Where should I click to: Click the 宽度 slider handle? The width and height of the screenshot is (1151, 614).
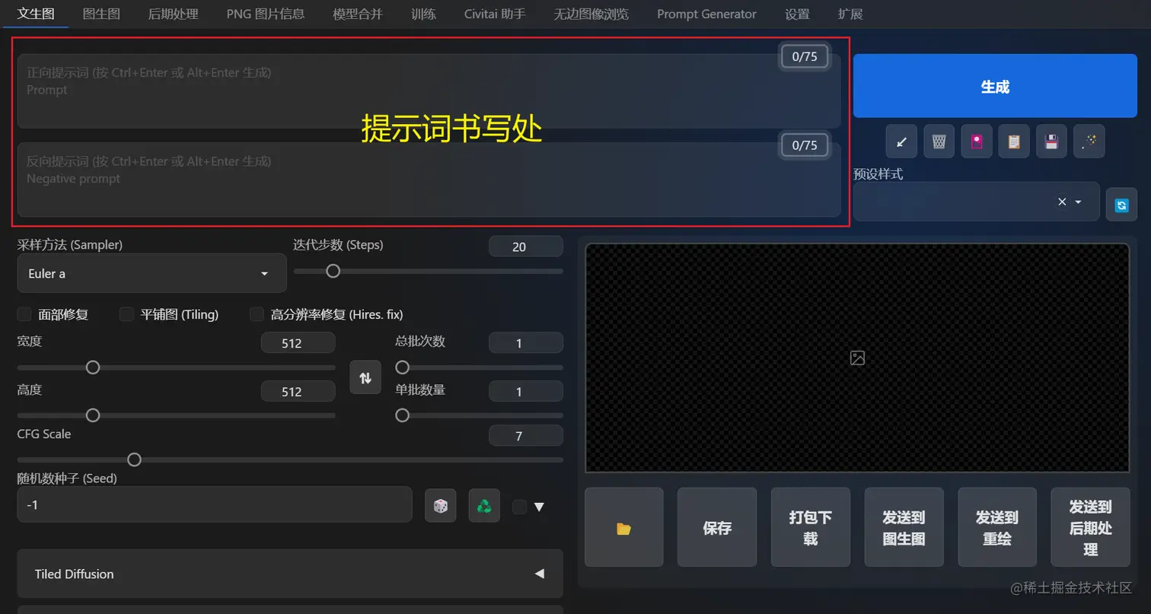point(93,367)
